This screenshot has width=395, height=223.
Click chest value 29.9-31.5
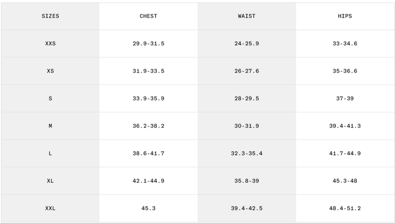point(149,44)
